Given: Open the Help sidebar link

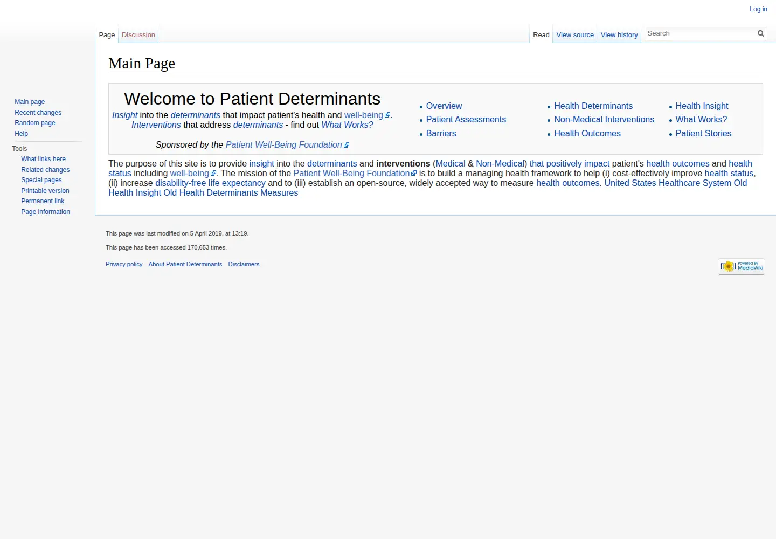Looking at the screenshot, I should 22,134.
